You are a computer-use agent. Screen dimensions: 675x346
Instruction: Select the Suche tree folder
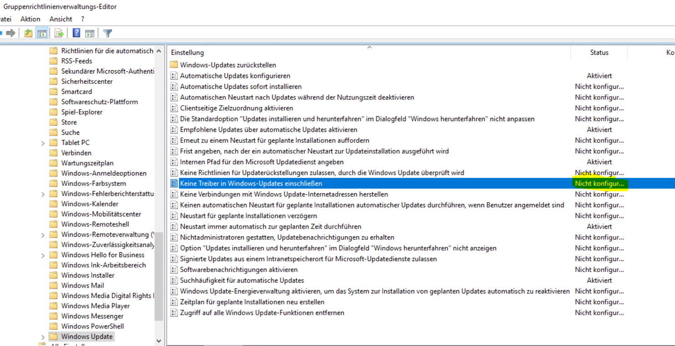[70, 132]
